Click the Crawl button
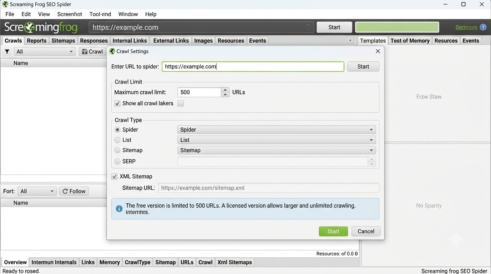The width and height of the screenshot is (491, 274). pos(92,52)
